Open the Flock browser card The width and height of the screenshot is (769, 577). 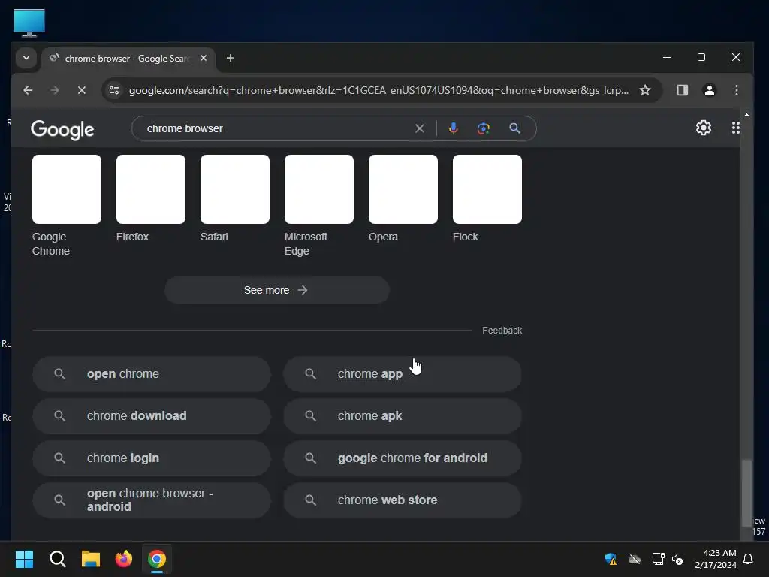[x=487, y=199]
